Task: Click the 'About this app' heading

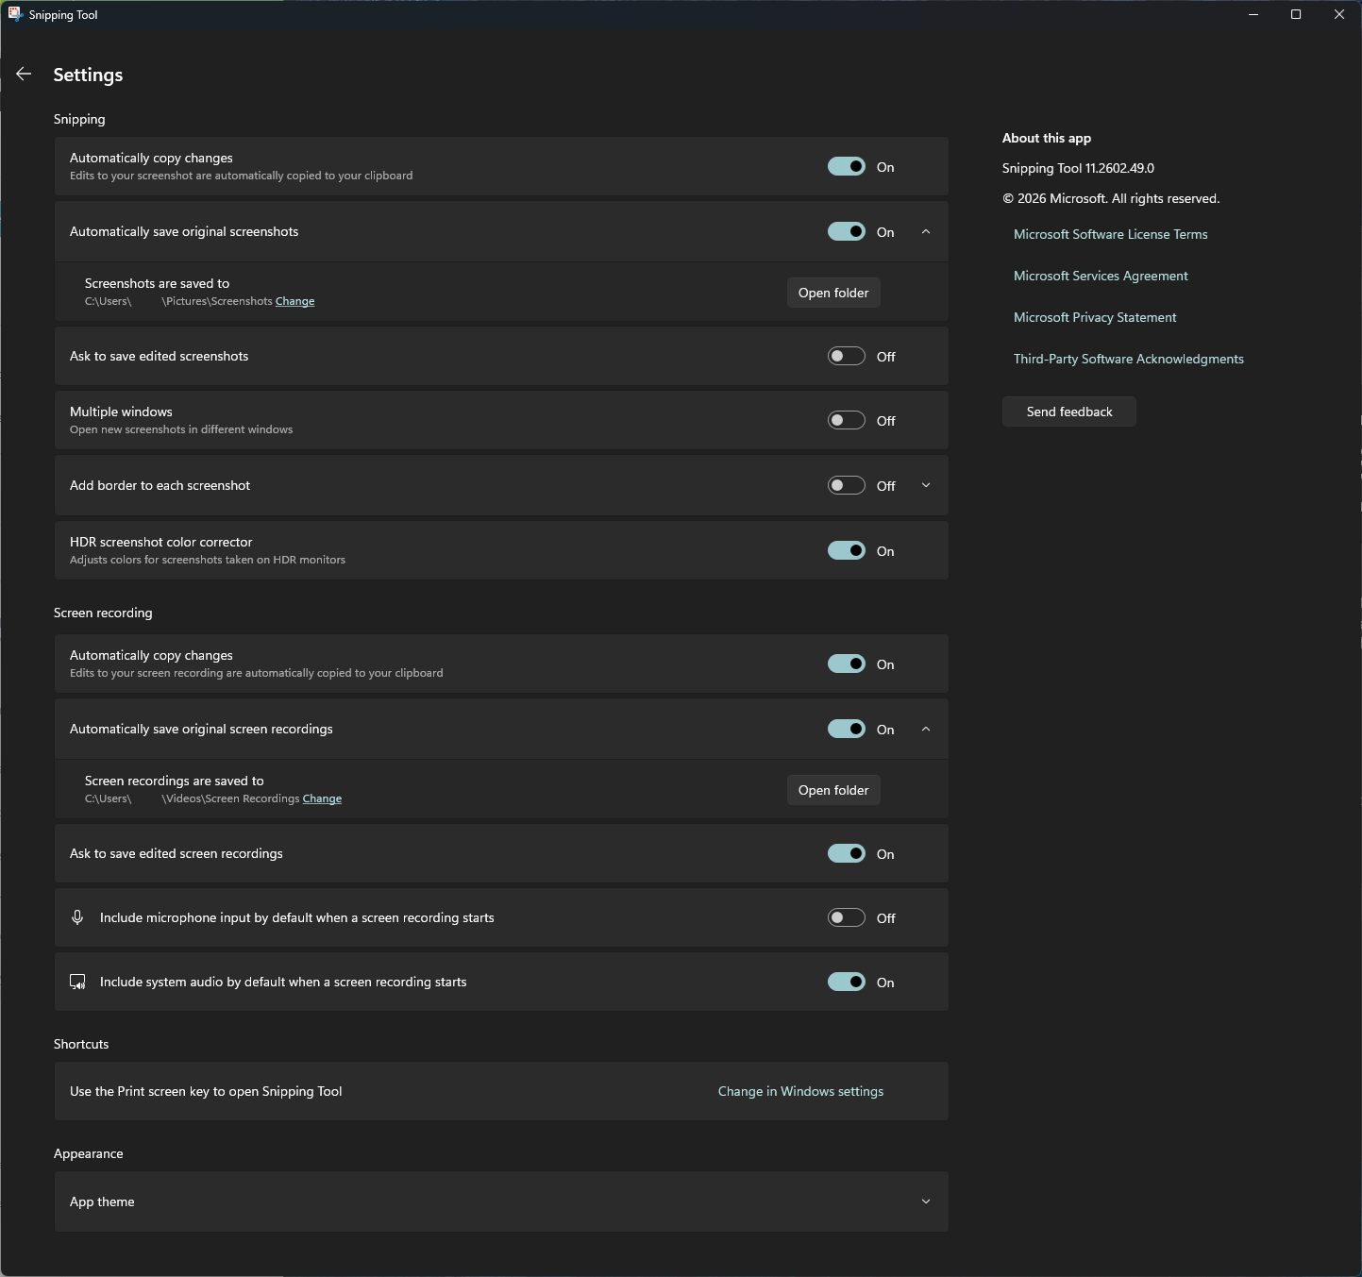Action: 1047,138
